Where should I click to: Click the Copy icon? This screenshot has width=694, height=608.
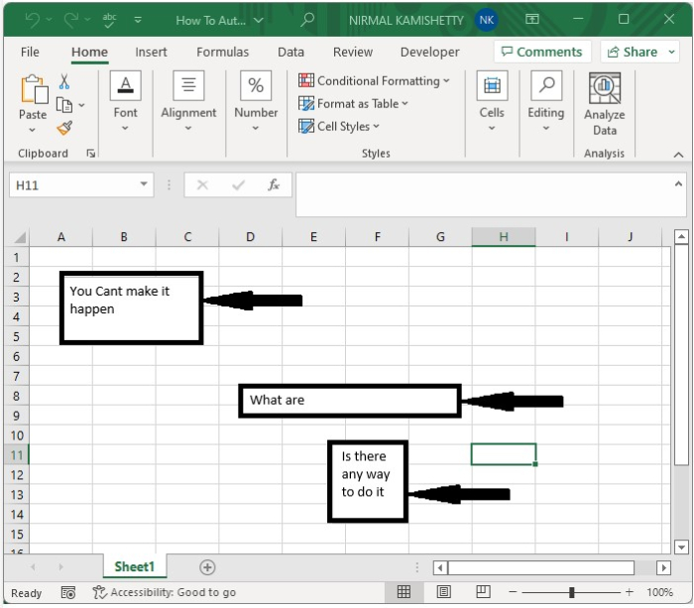pyautogui.click(x=64, y=105)
